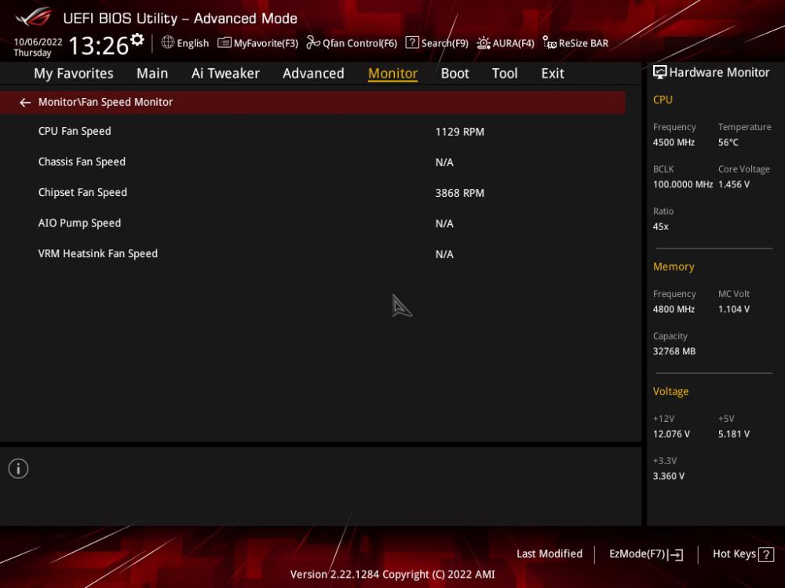Viewport: 785px width, 588px height.
Task: Click the Qfan Control fan icon
Action: click(x=313, y=42)
